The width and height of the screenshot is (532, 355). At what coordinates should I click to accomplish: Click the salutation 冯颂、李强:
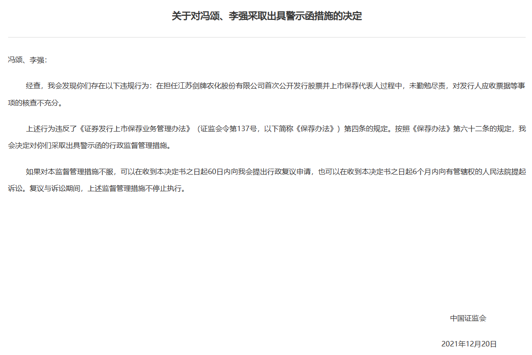[28, 60]
